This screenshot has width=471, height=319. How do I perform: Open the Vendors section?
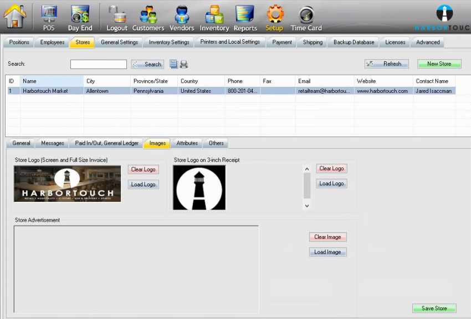(x=182, y=17)
